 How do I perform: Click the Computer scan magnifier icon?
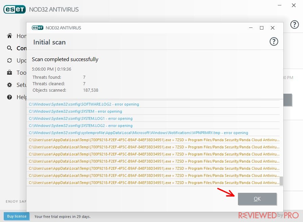[x=9, y=48]
